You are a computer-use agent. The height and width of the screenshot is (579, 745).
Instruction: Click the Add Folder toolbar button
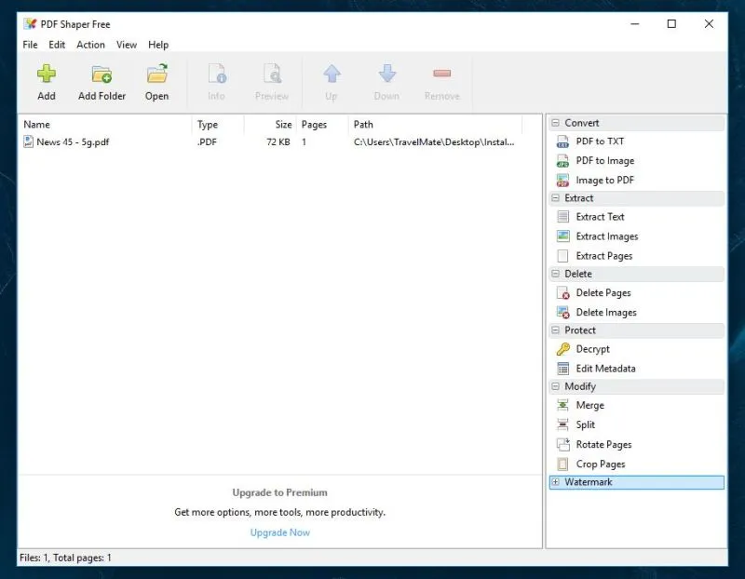click(x=101, y=82)
